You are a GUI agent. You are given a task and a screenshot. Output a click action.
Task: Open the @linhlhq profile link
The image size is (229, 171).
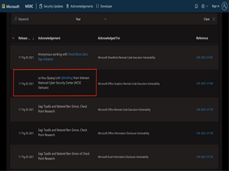67,78
